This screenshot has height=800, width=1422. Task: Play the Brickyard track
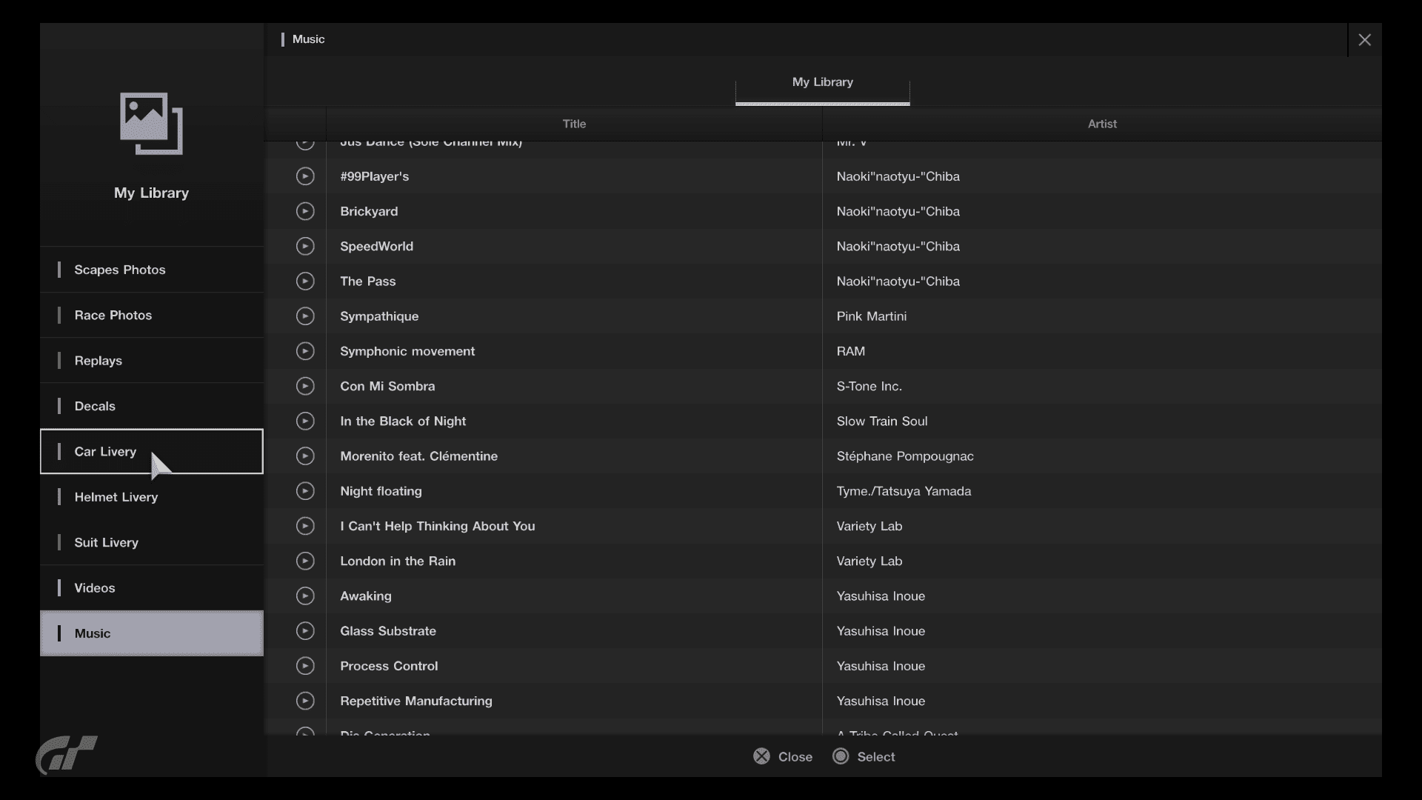(305, 211)
